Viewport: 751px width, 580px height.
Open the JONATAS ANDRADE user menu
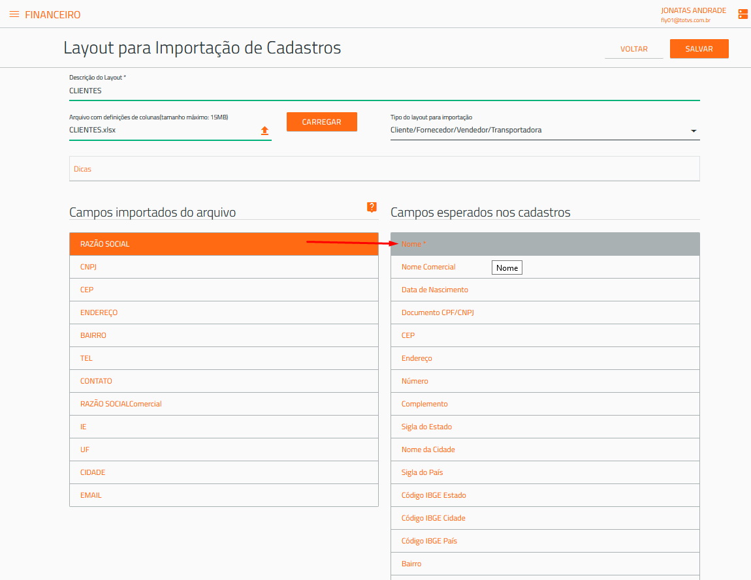pyautogui.click(x=693, y=15)
